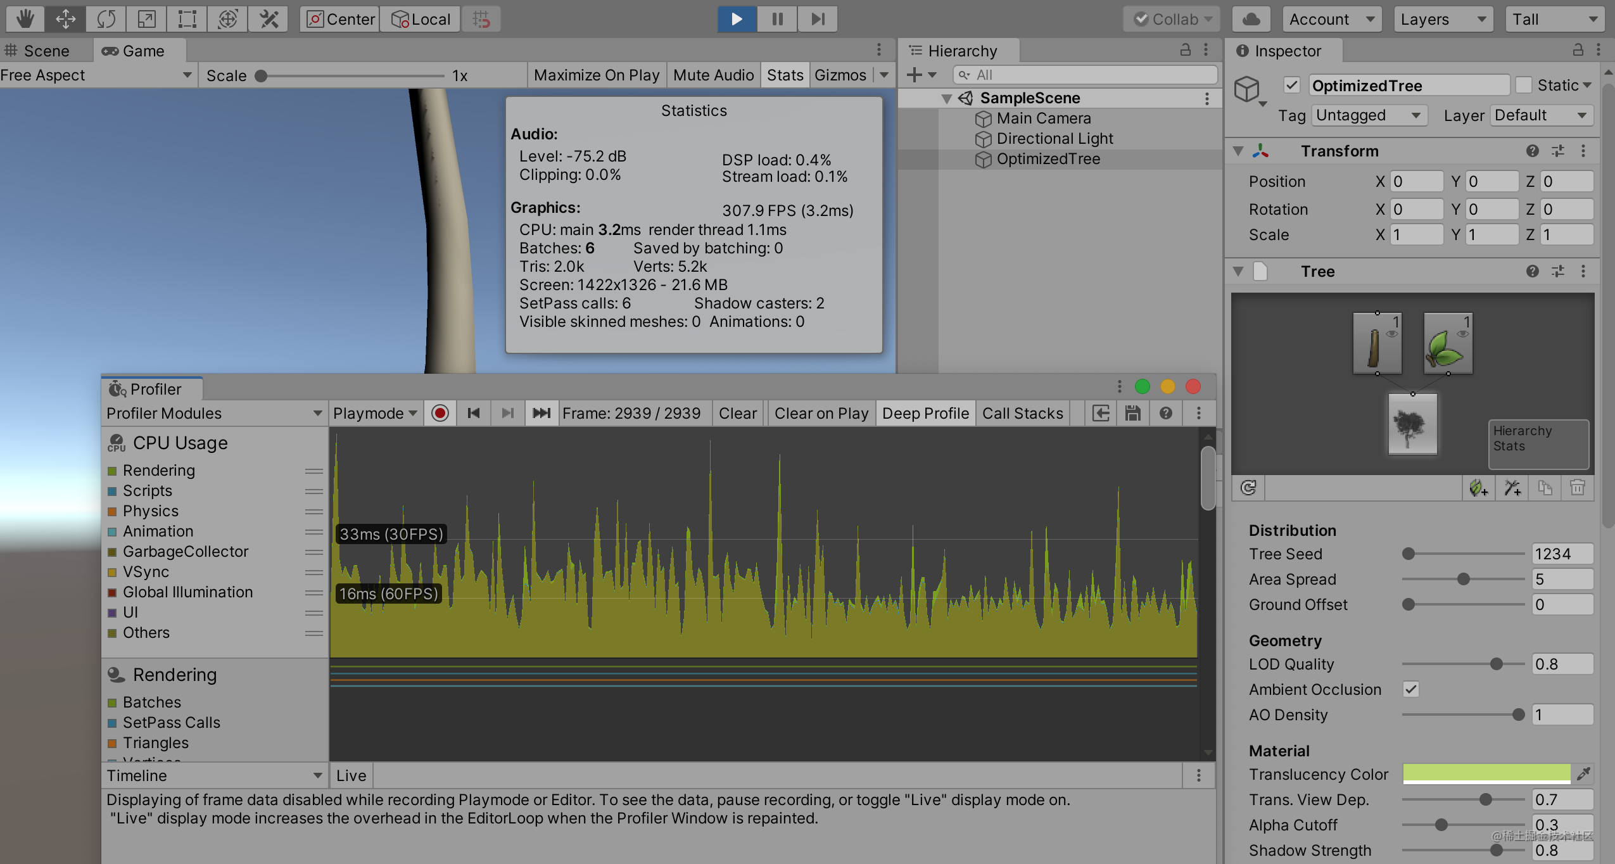
Task: Open profiler help documentation
Action: (1166, 414)
